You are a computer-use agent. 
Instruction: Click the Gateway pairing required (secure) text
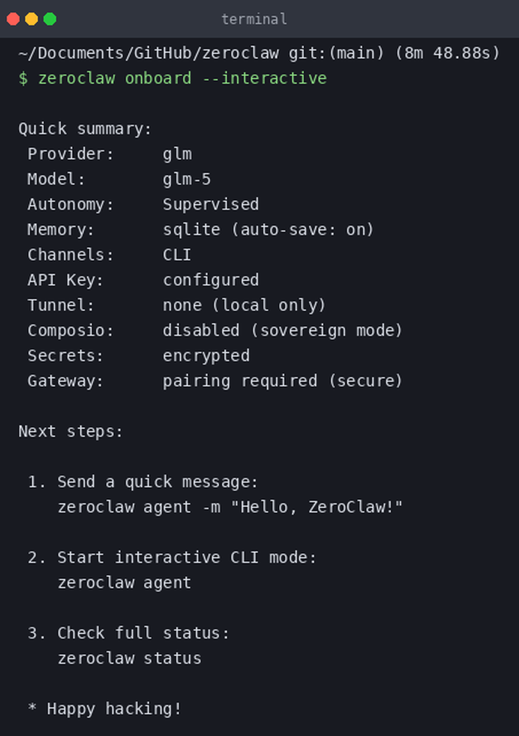(283, 381)
